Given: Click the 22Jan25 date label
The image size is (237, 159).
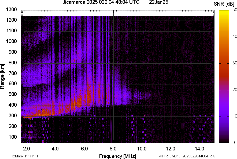Looking at the screenshot, I should [x=159, y=2].
